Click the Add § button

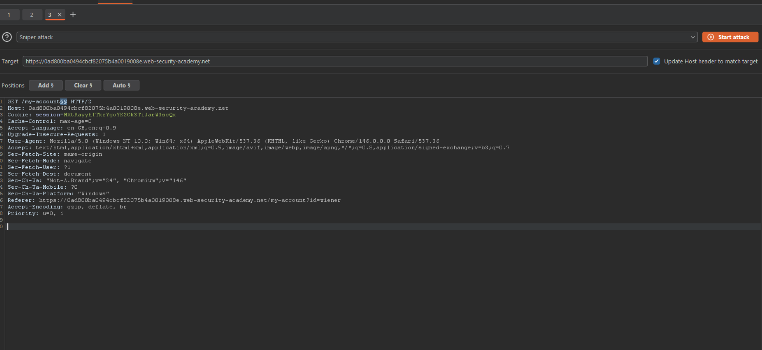tap(46, 85)
